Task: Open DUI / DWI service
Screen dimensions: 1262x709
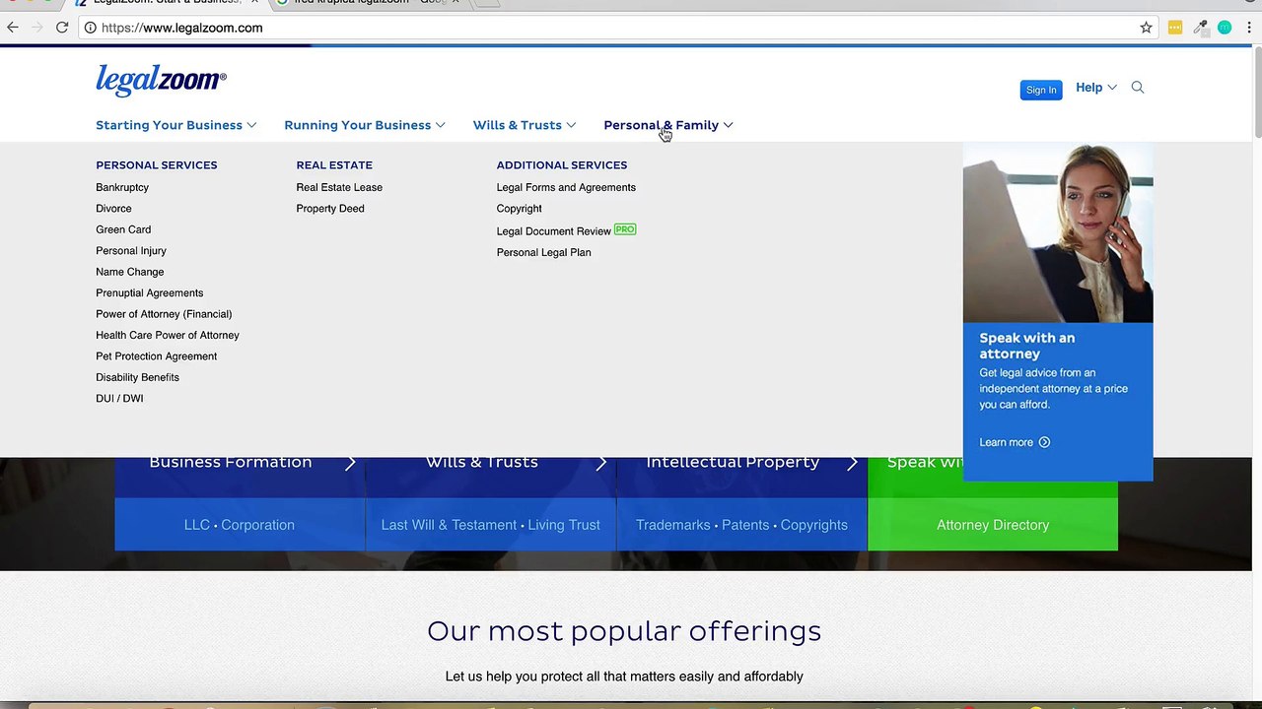Action: (x=119, y=399)
